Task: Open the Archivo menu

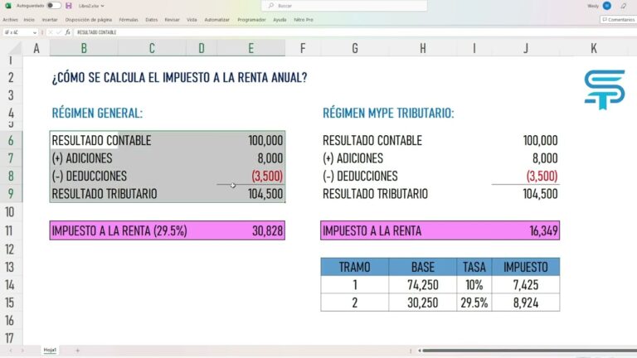Action: tap(10, 20)
